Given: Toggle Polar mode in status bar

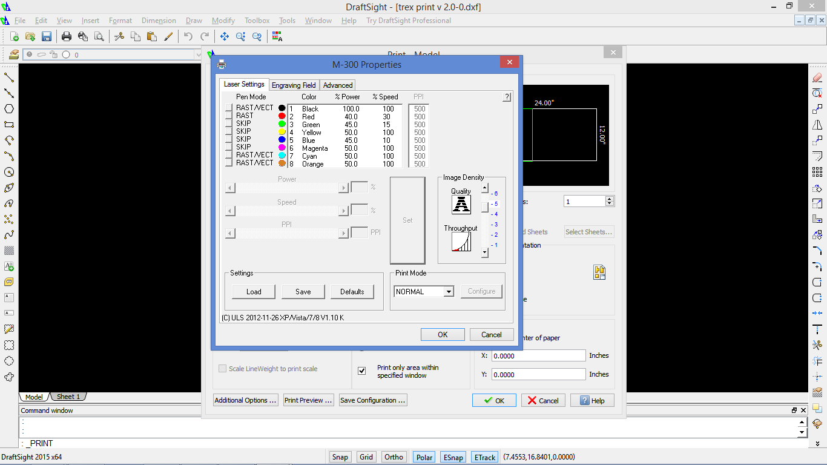Looking at the screenshot, I should [x=424, y=457].
